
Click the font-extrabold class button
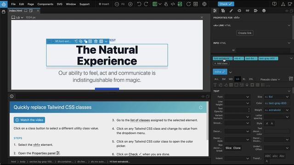click(222, 59)
